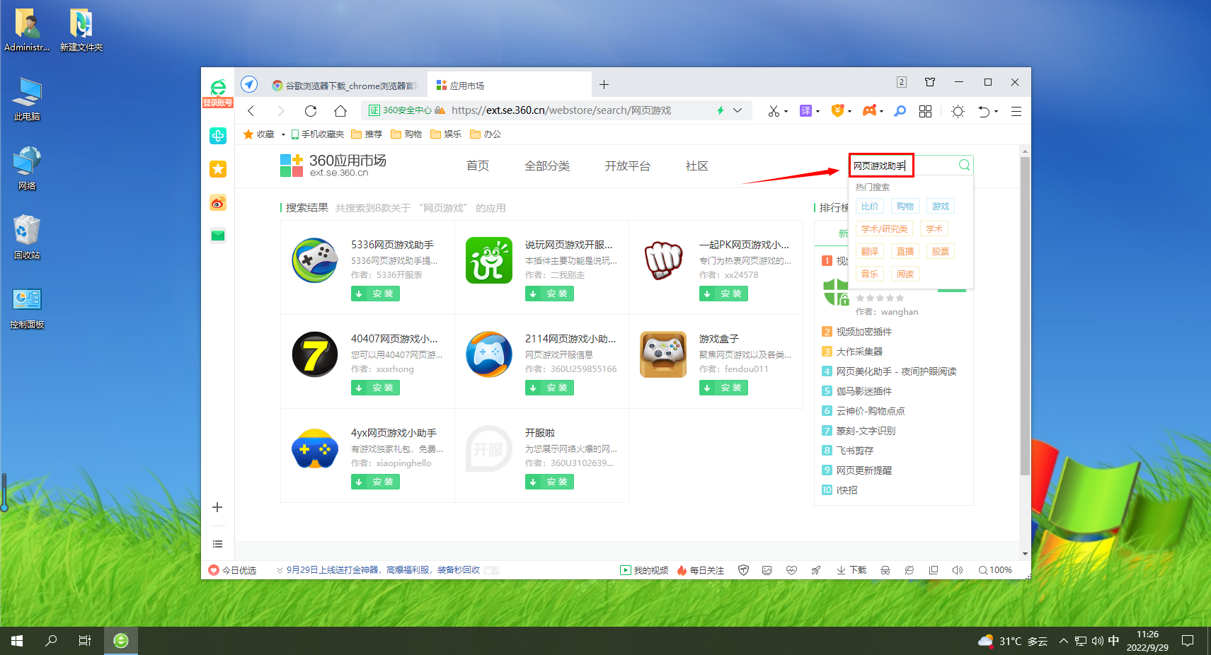
Task: Select the 比价 hot search tag
Action: [870, 207]
